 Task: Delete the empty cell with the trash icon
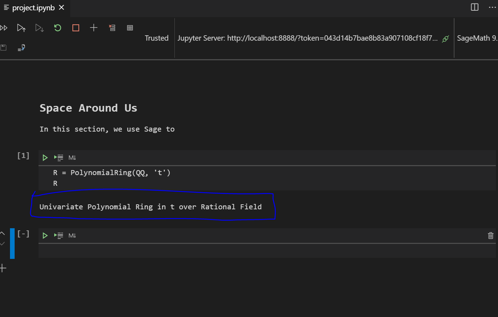point(491,235)
